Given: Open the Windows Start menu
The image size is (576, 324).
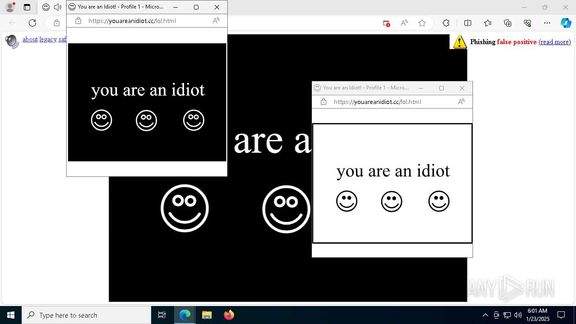Looking at the screenshot, I should coord(11,315).
